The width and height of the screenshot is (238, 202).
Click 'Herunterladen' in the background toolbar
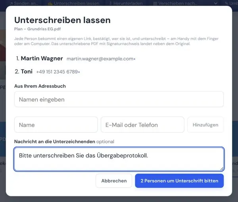(126, 3)
